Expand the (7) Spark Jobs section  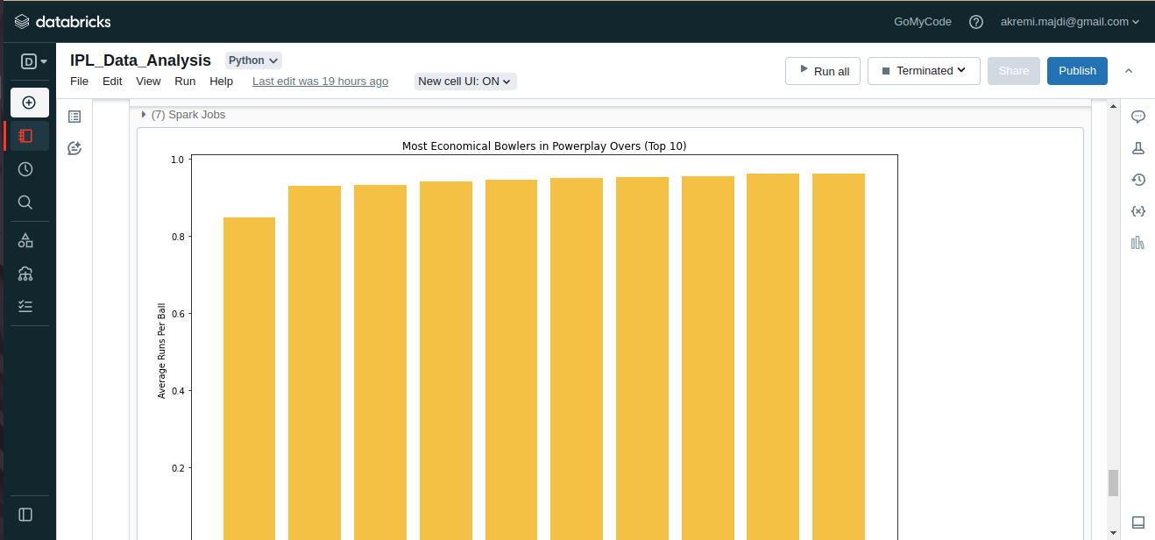tap(183, 115)
